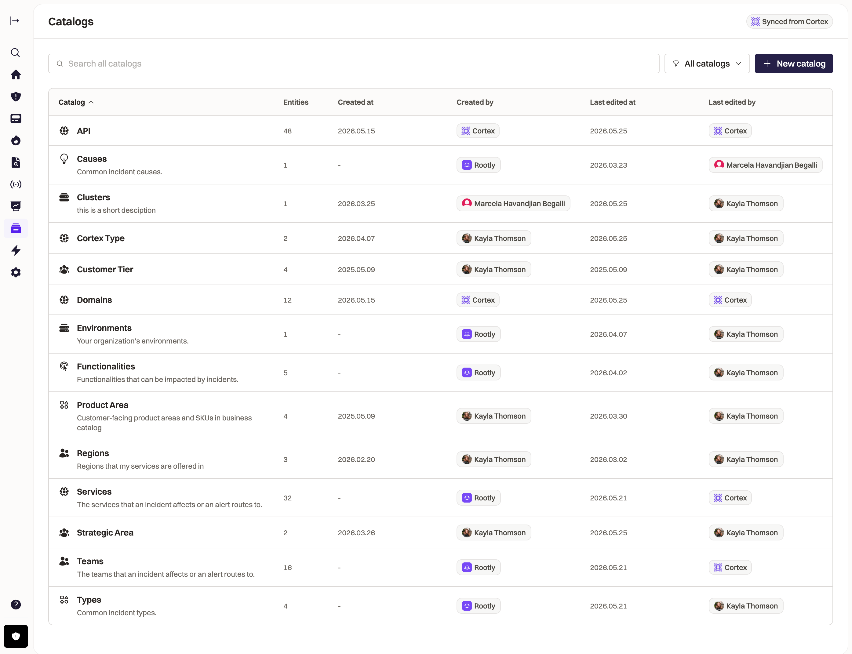The image size is (852, 654).
Task: Click the Rootly creator badge in Environments row
Action: coord(479,334)
